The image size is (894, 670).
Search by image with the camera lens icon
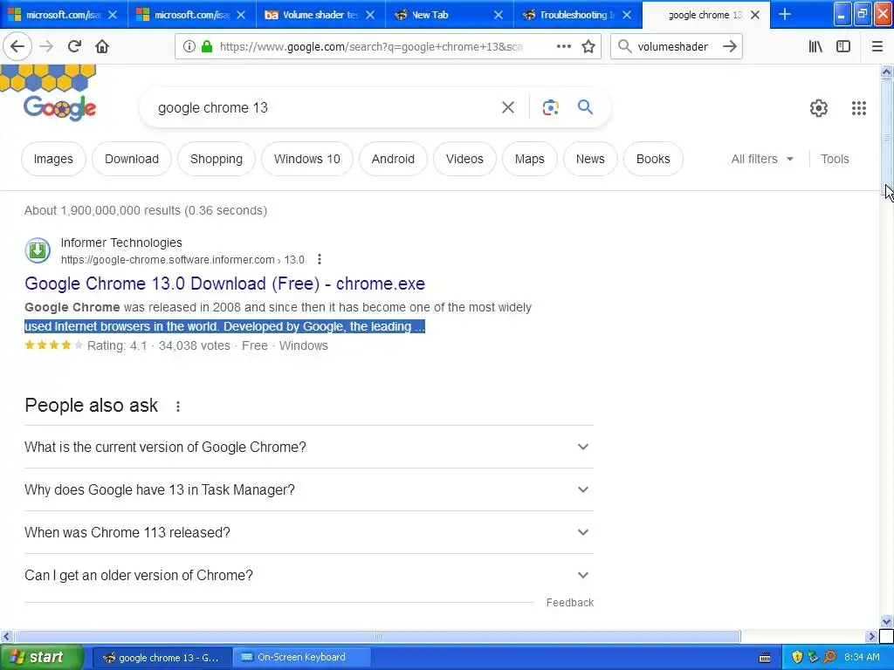click(x=550, y=107)
